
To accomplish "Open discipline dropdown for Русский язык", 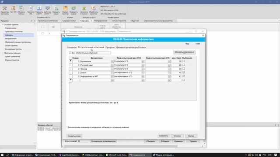I will tap(112, 65).
